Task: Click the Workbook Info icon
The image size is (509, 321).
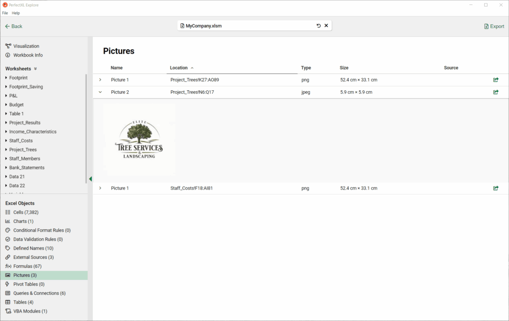Action: click(x=8, y=55)
